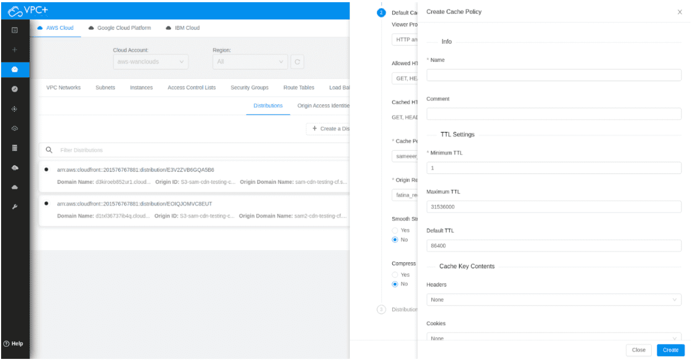Click the search magnifier in Filter Distributions
The width and height of the screenshot is (696, 360).
pos(49,150)
